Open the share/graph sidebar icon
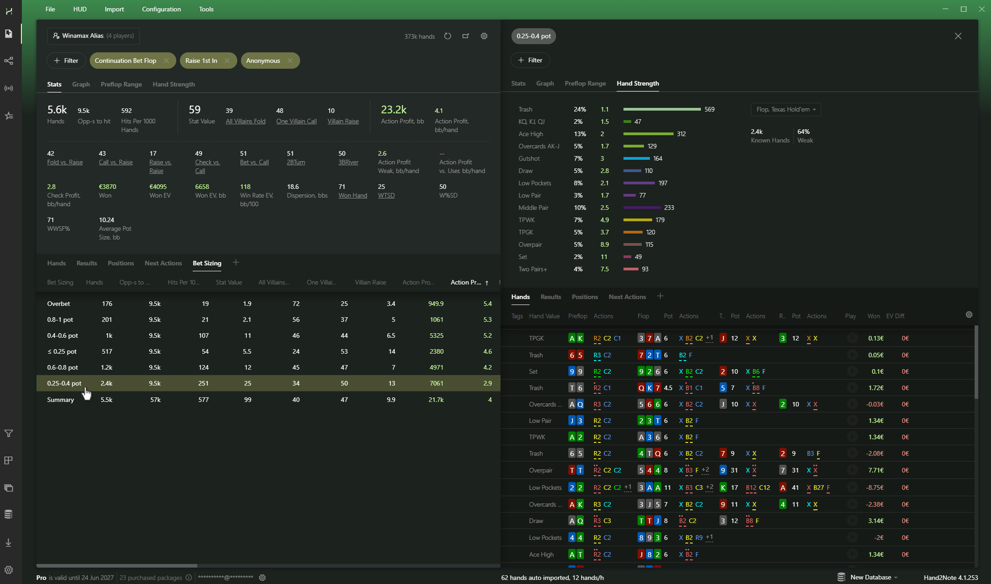This screenshot has width=991, height=584. [x=9, y=61]
